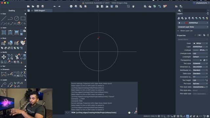Select the Multileader tool
The width and height of the screenshot is (210, 118).
pyautogui.click(x=4, y=85)
